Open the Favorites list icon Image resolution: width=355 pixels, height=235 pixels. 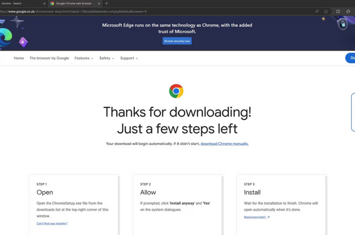tap(348, 12)
